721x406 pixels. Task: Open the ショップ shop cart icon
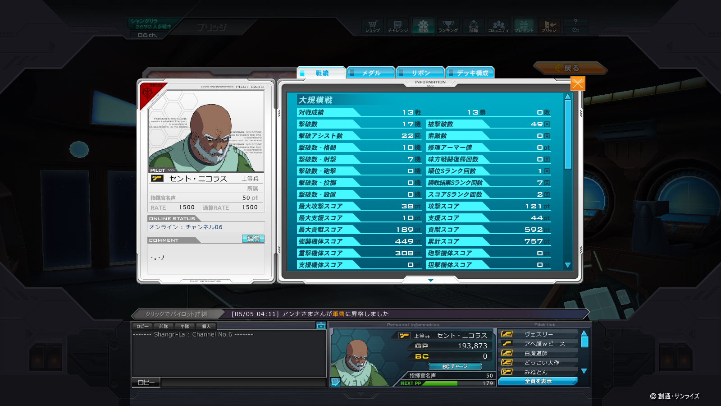(x=373, y=26)
